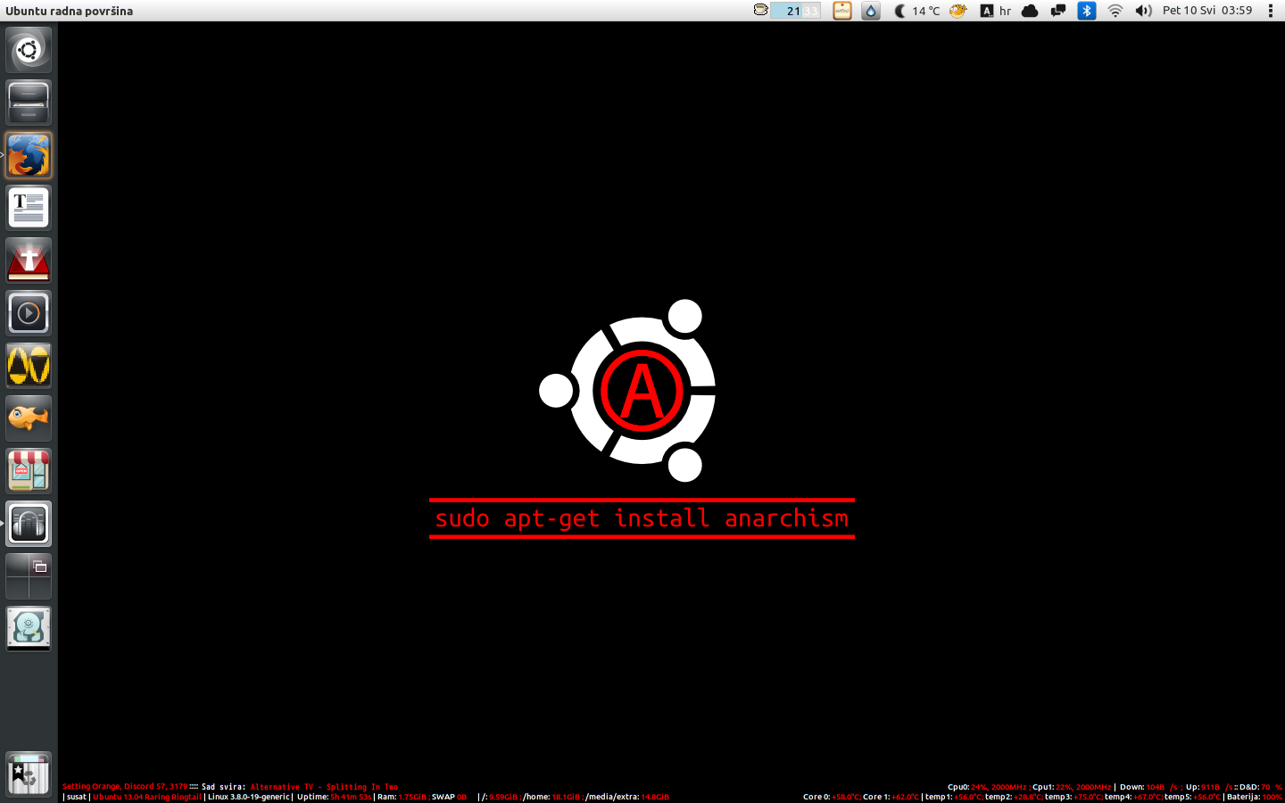
Task: Open the sound volume indicator
Action: point(1143,11)
